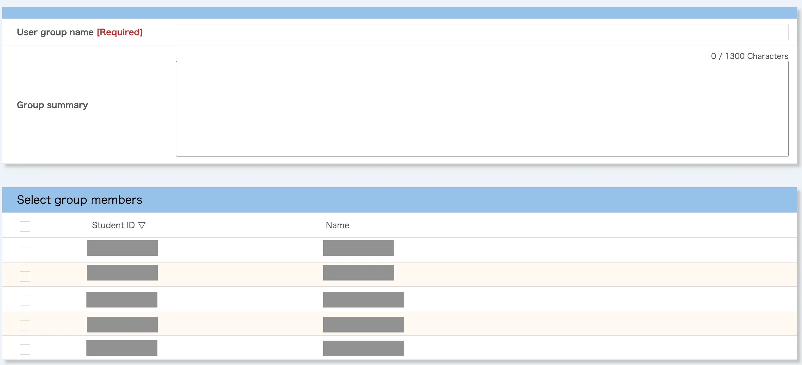Click the fifth row's Name cell
The image size is (802, 365).
363,348
